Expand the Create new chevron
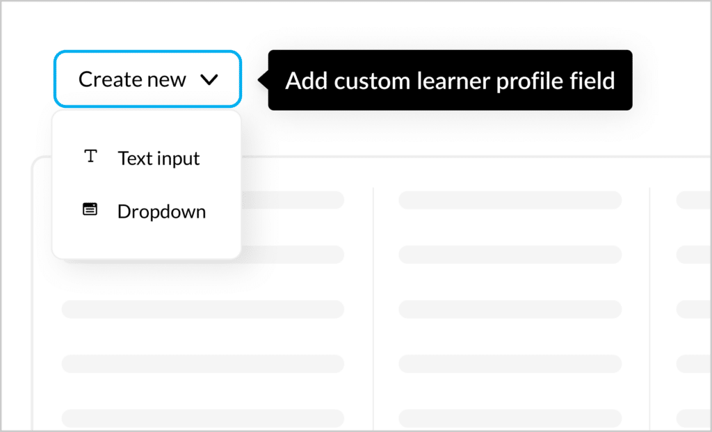712x432 pixels. click(210, 80)
